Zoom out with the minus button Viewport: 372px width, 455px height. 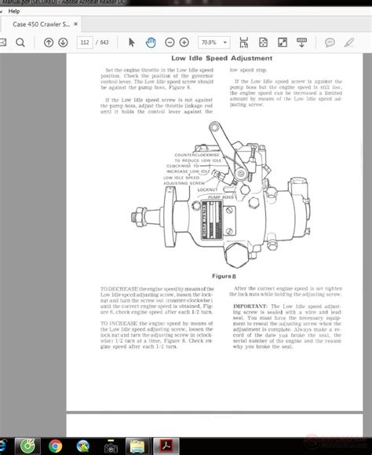pos(170,42)
